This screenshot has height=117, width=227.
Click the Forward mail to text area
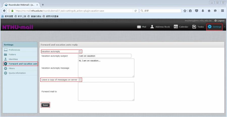click(x=106, y=91)
